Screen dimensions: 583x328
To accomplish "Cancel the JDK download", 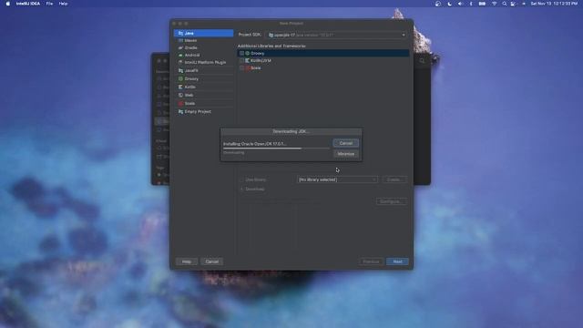I will pos(346,143).
